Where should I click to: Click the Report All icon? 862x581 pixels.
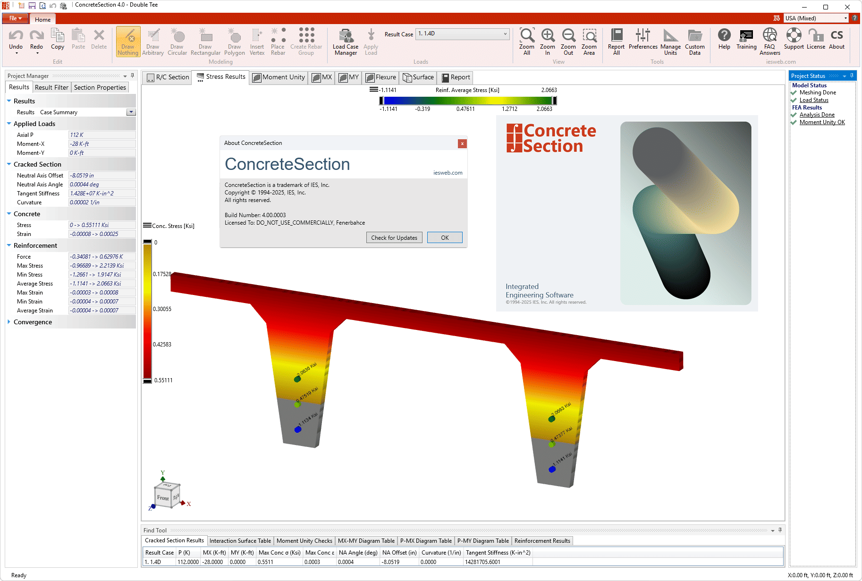click(616, 42)
